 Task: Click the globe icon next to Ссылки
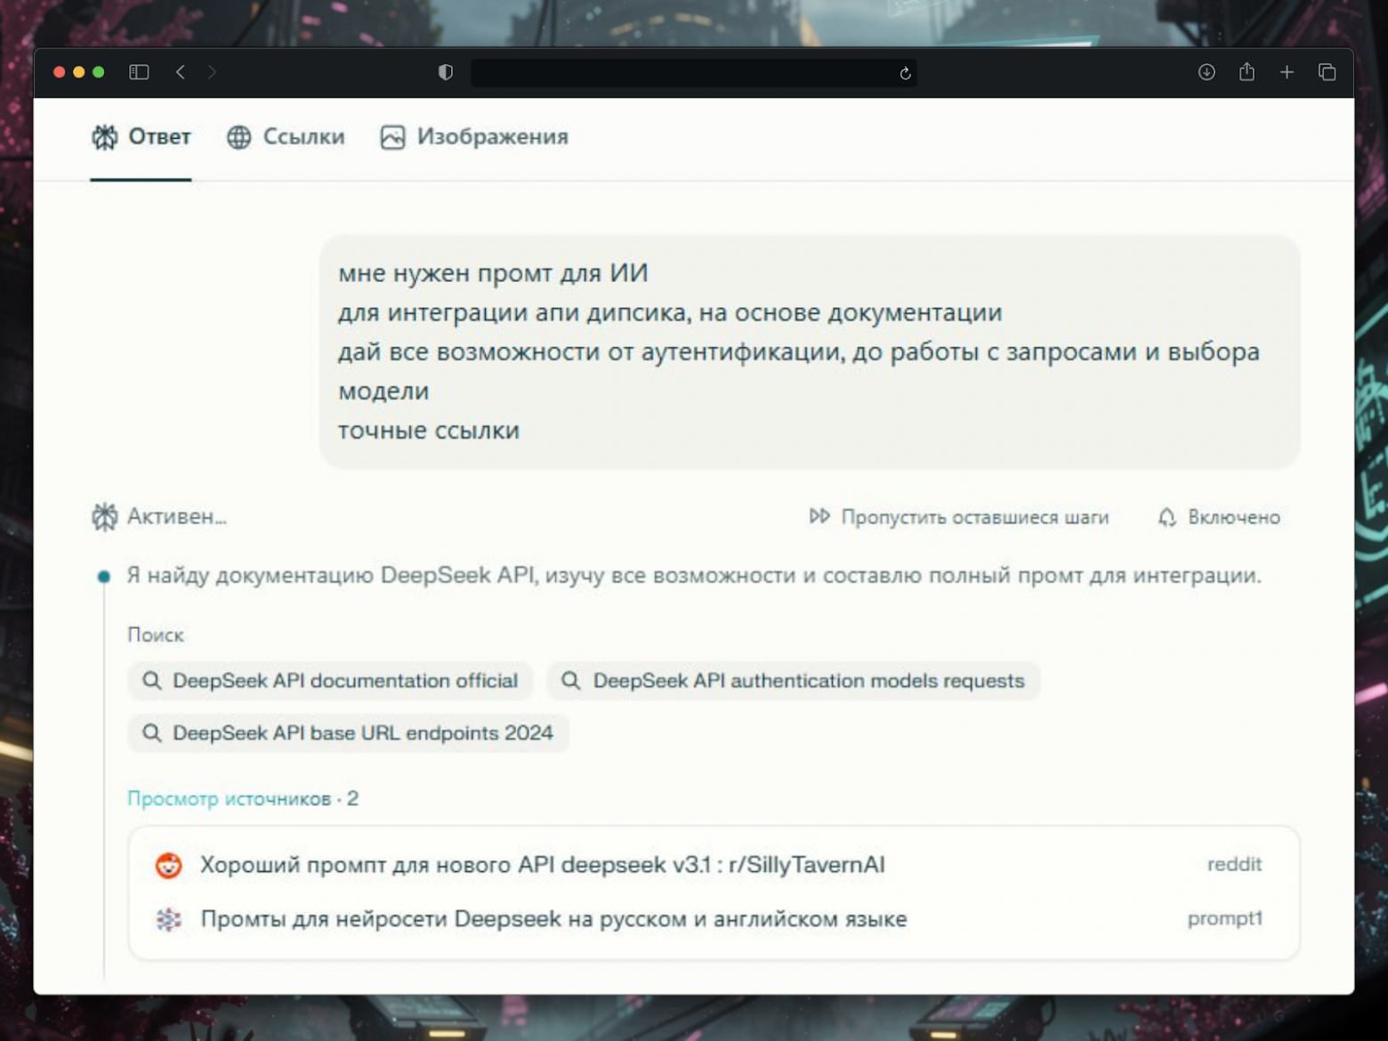(x=238, y=137)
